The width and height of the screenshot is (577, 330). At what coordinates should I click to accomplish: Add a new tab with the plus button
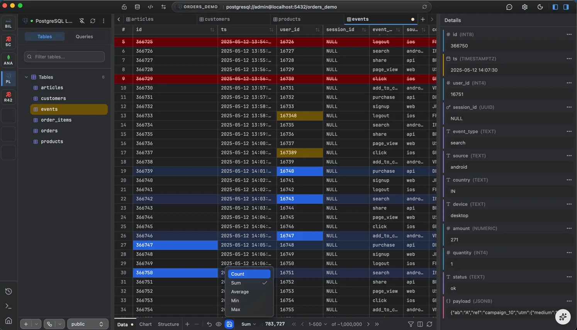[423, 19]
